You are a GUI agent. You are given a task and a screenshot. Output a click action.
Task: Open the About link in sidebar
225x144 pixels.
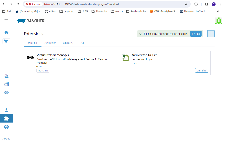click(x=6, y=139)
